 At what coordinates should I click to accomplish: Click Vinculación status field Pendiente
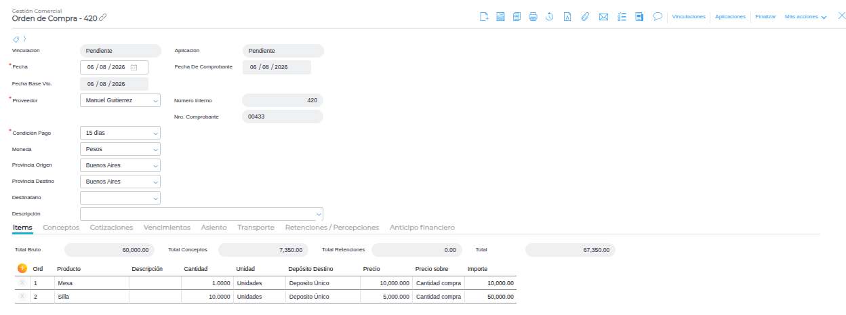pyautogui.click(x=121, y=51)
